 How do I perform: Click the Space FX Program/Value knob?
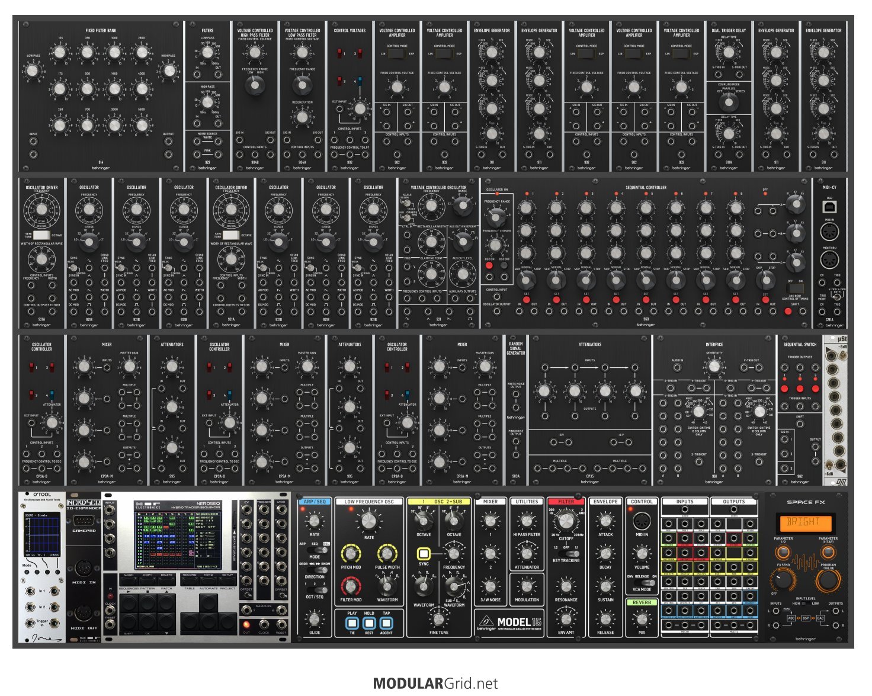(828, 579)
